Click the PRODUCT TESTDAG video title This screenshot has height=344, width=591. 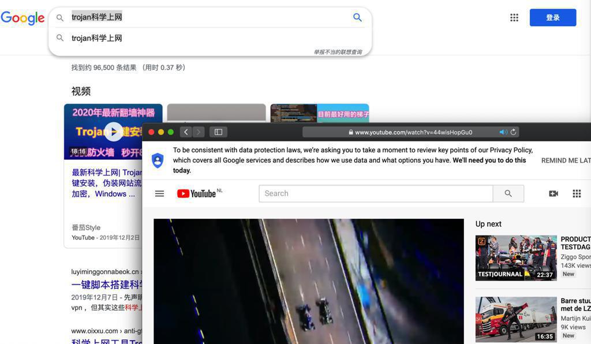coord(575,243)
